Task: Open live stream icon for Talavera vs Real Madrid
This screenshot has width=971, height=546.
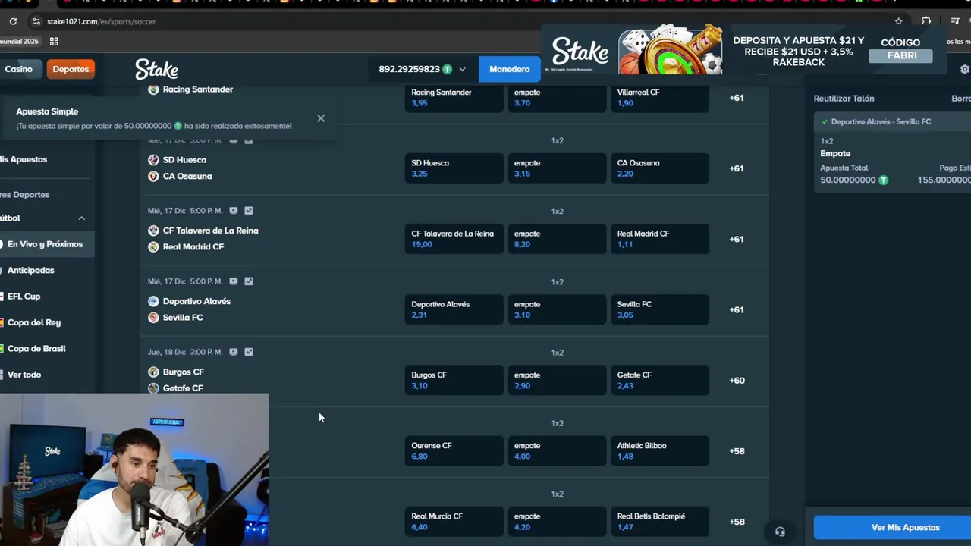Action: pyautogui.click(x=234, y=211)
